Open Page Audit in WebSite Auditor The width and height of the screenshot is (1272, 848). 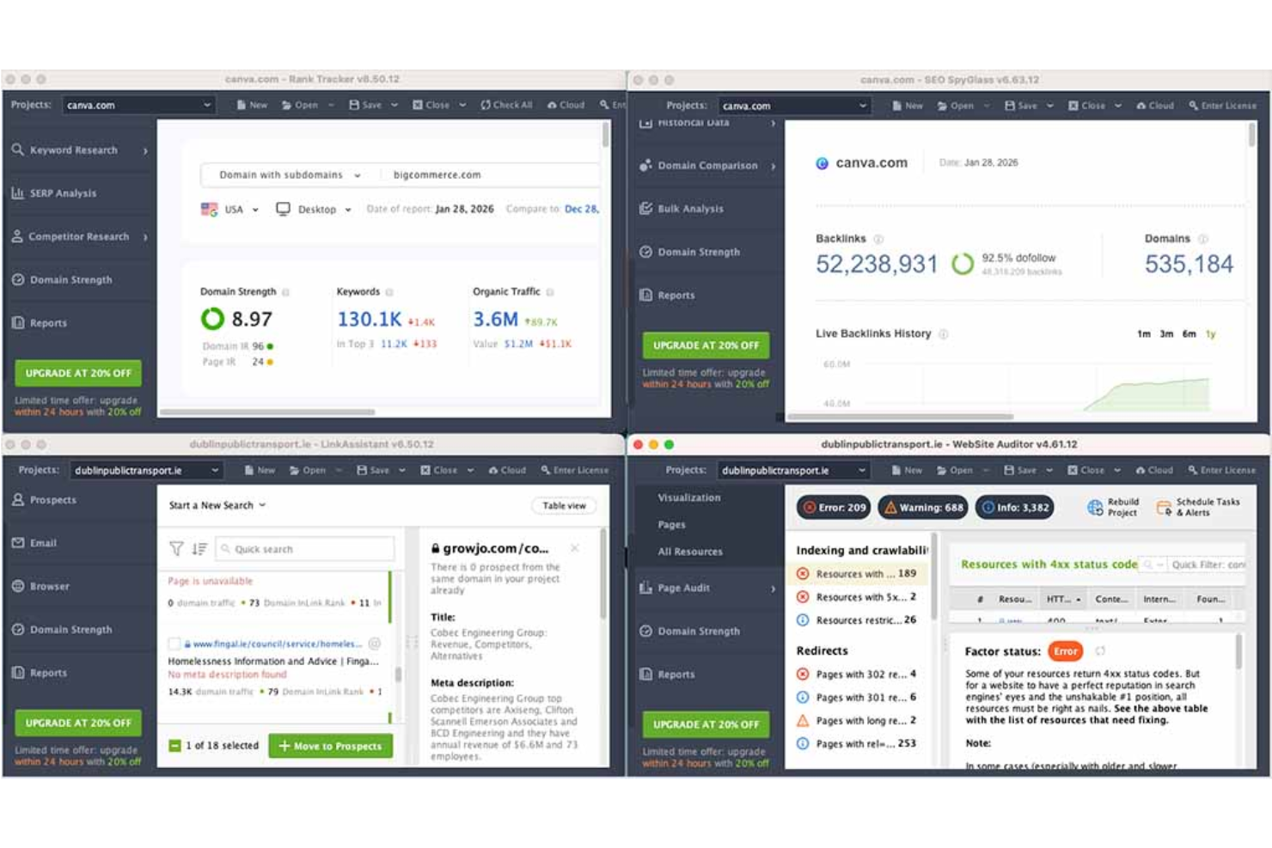(x=682, y=588)
